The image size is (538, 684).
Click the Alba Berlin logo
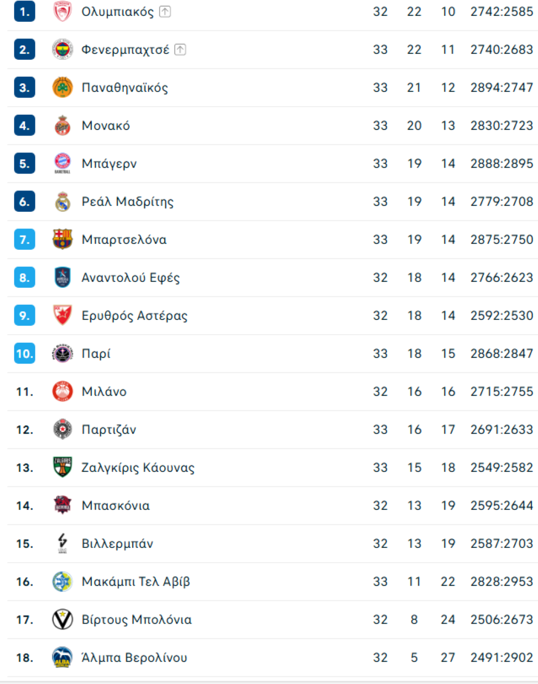[x=62, y=658]
